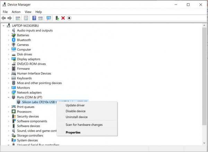Click the Mice and other pointing devices icon

click(14, 83)
